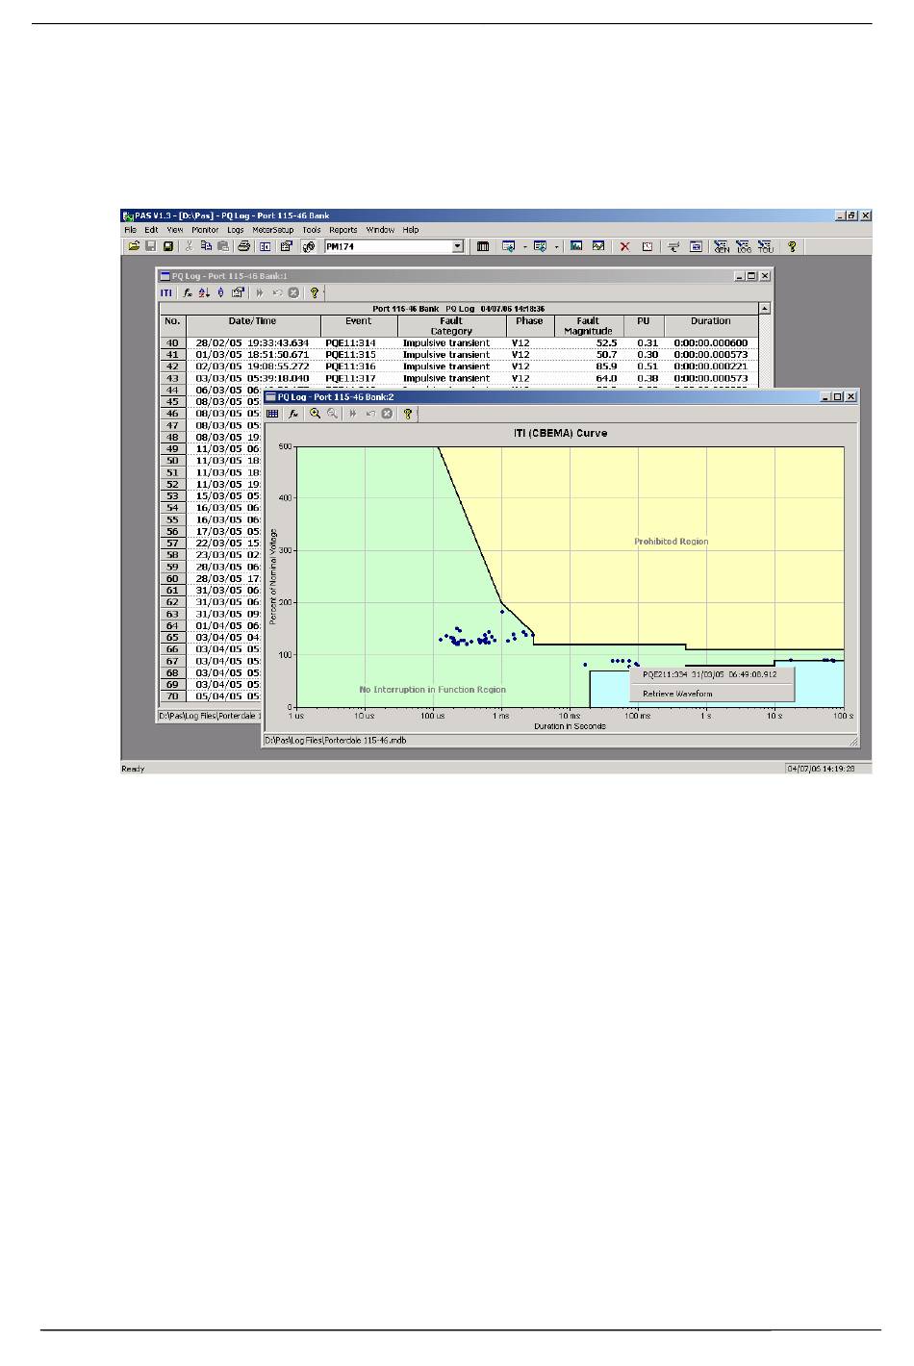Open the Window menu
Image resolution: width=914 pixels, height=1366 pixels.
click(380, 230)
